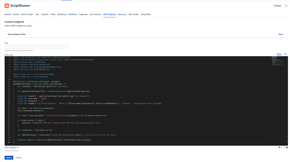Click the Response.ok return line

[54, 140]
